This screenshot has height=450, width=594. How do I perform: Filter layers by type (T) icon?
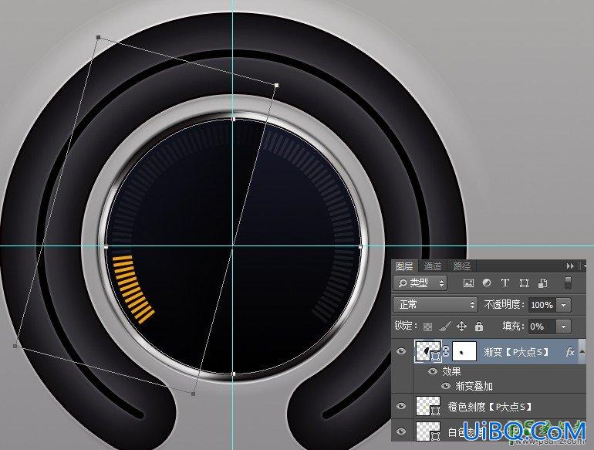coord(505,283)
